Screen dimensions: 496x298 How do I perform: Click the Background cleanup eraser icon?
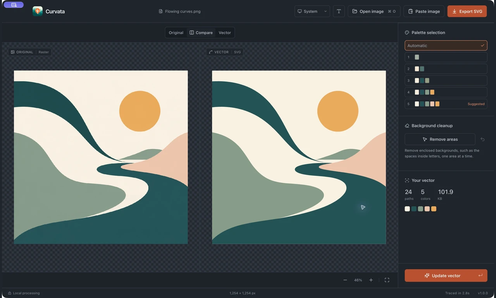tap(407, 126)
